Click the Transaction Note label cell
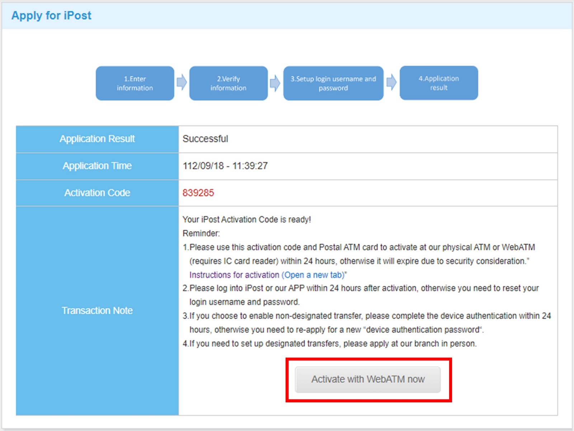This screenshot has width=574, height=431. 97,311
